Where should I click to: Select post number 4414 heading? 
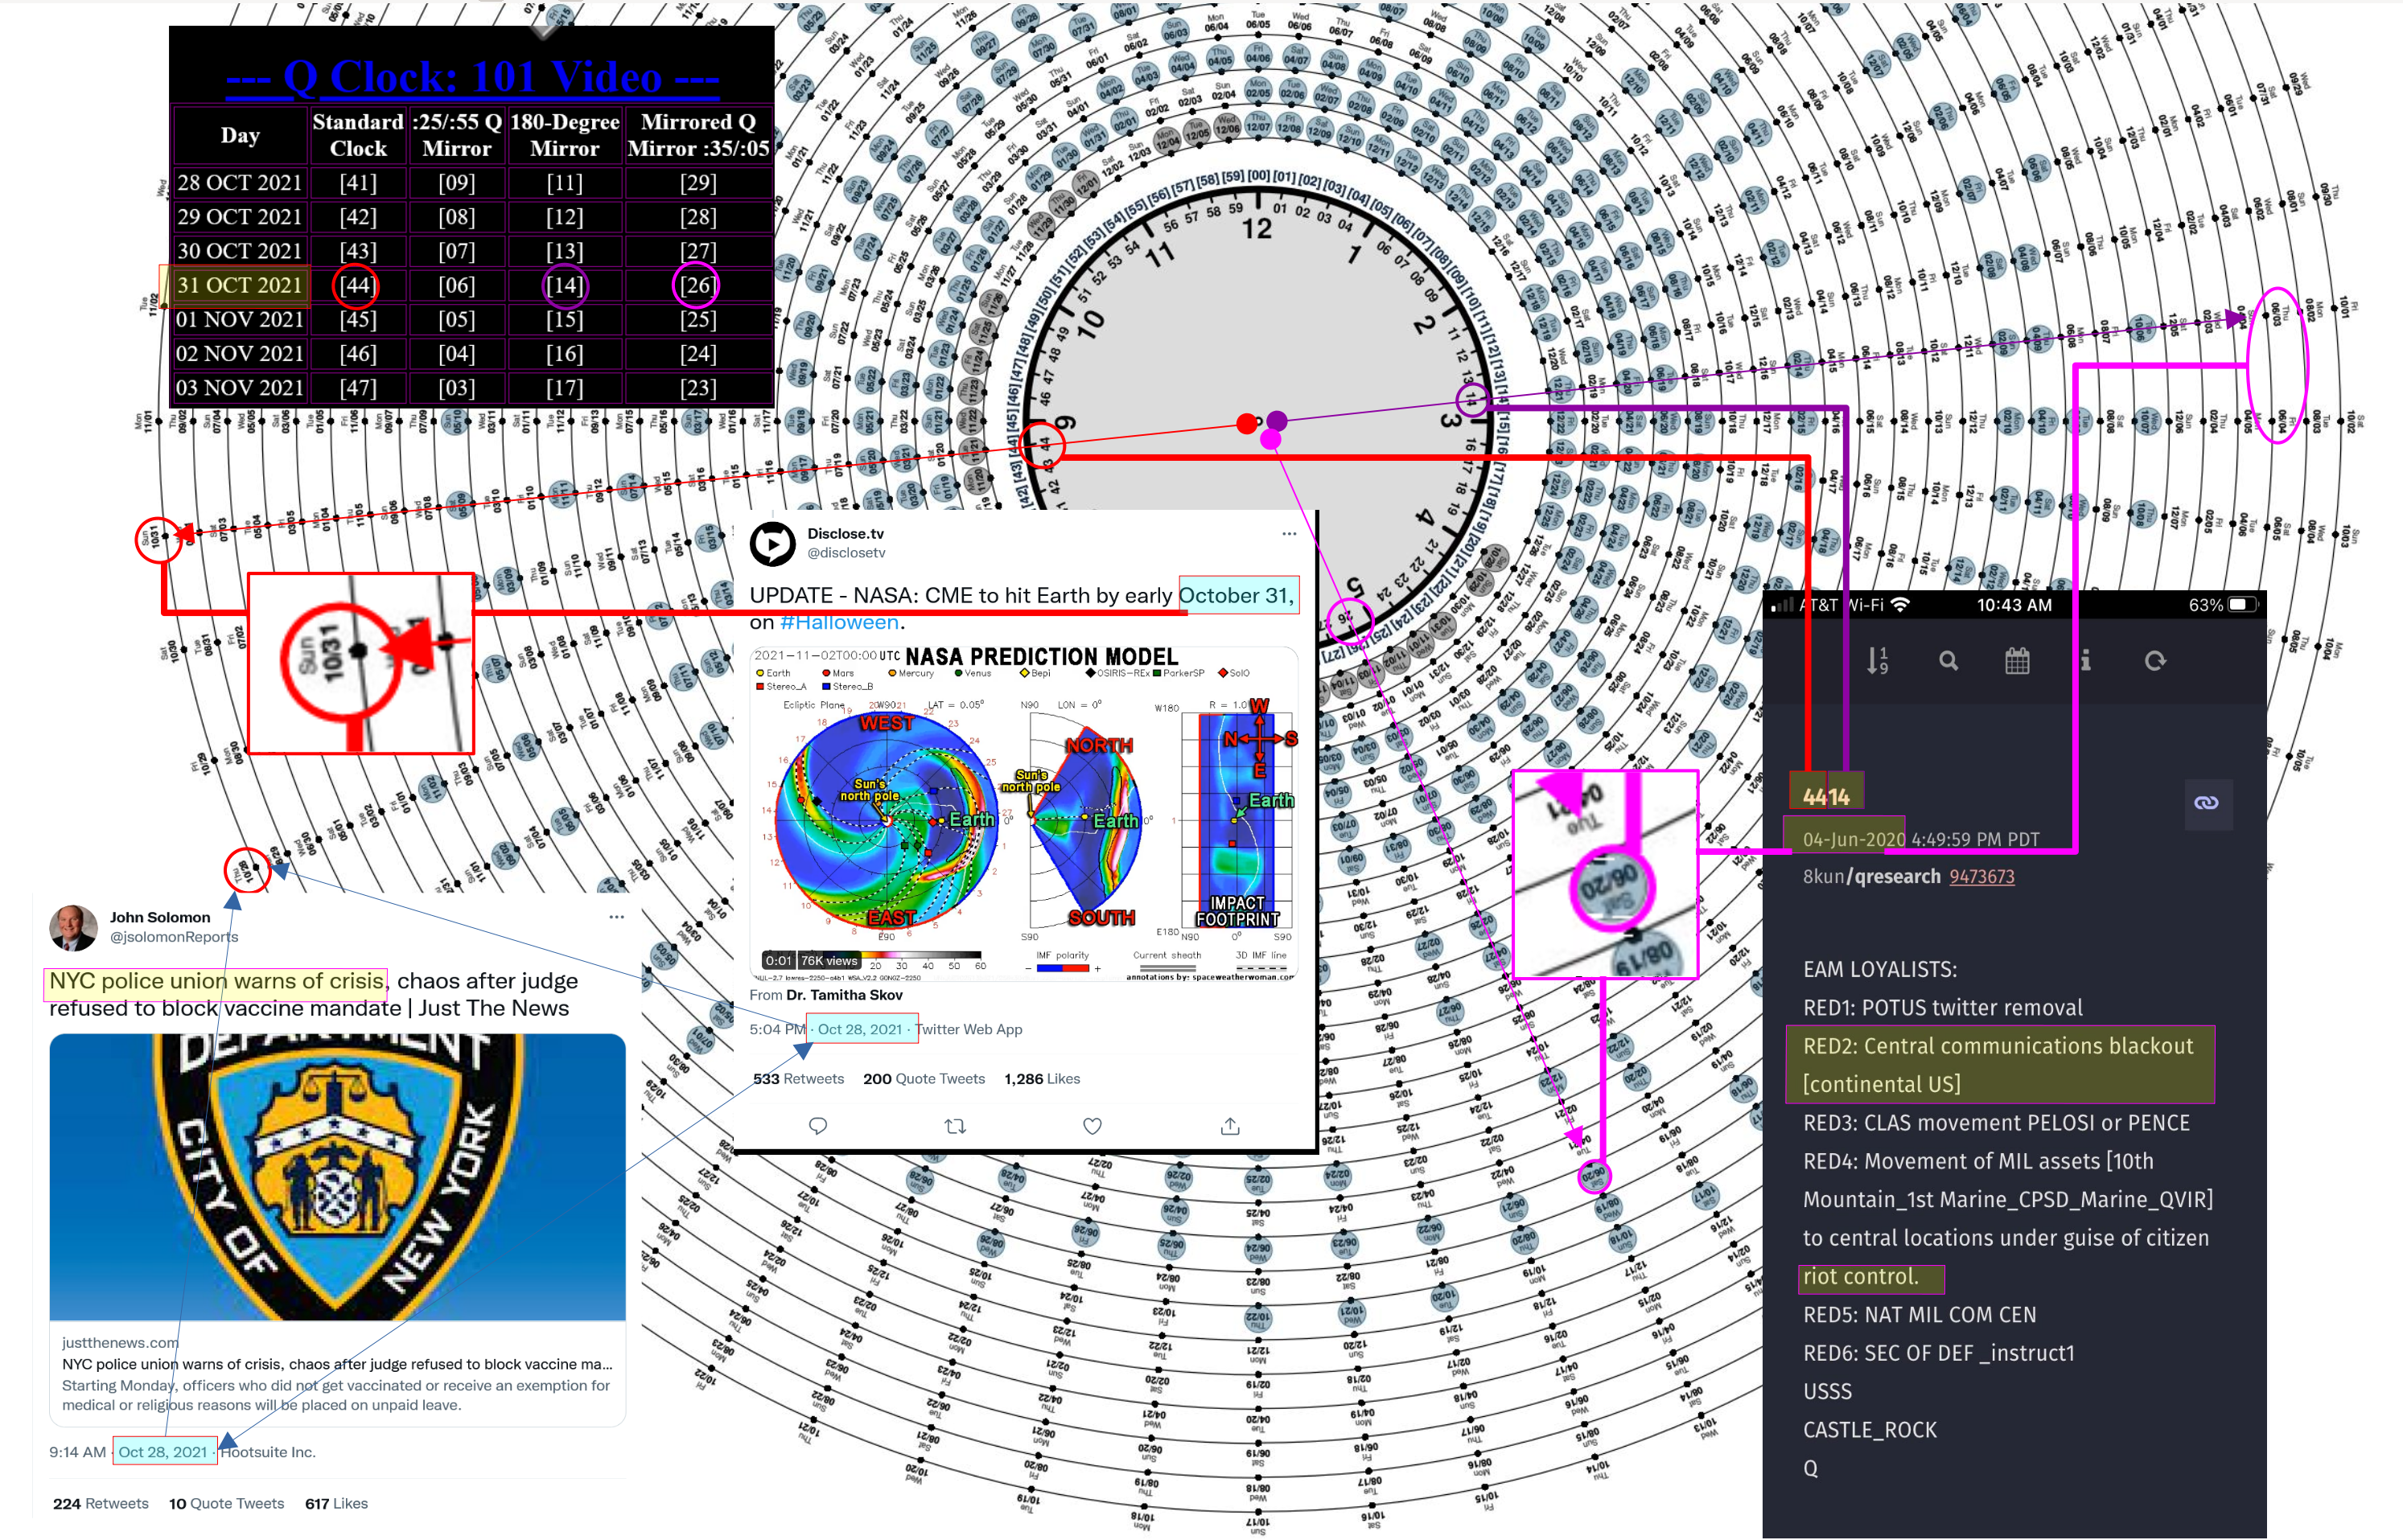(1825, 797)
